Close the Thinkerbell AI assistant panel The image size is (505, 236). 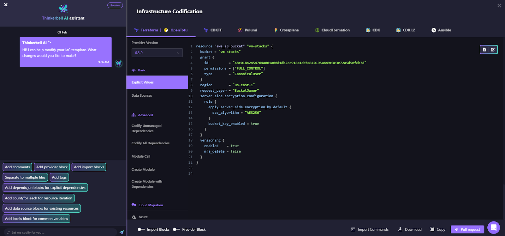point(6,5)
